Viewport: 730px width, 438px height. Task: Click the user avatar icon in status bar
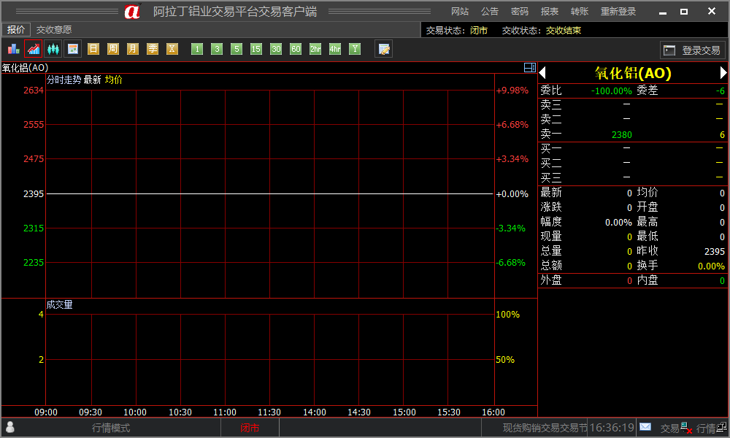coord(9,427)
